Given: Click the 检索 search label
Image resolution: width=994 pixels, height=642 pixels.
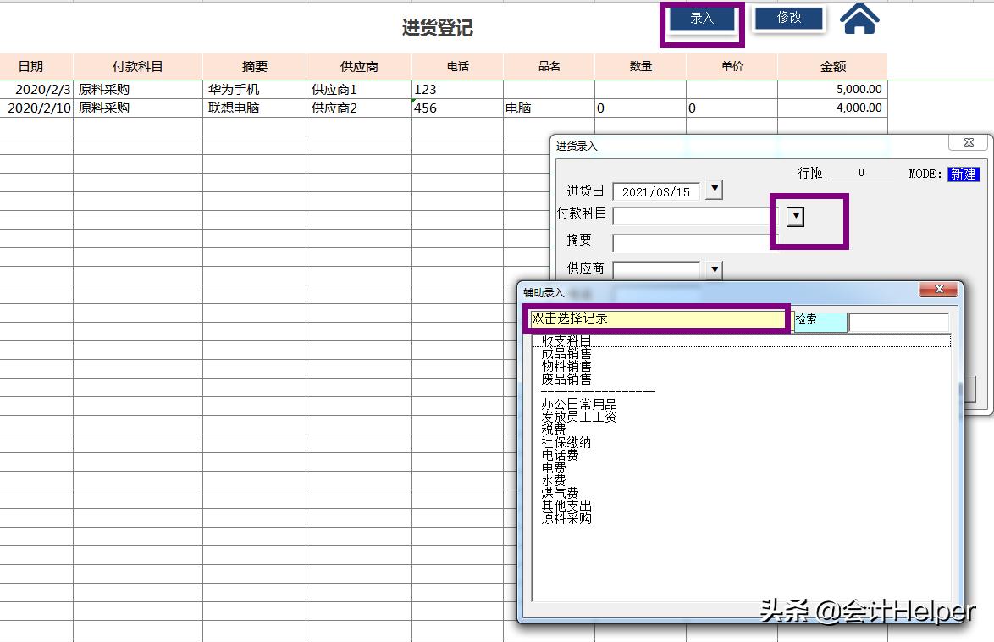Looking at the screenshot, I should 820,321.
